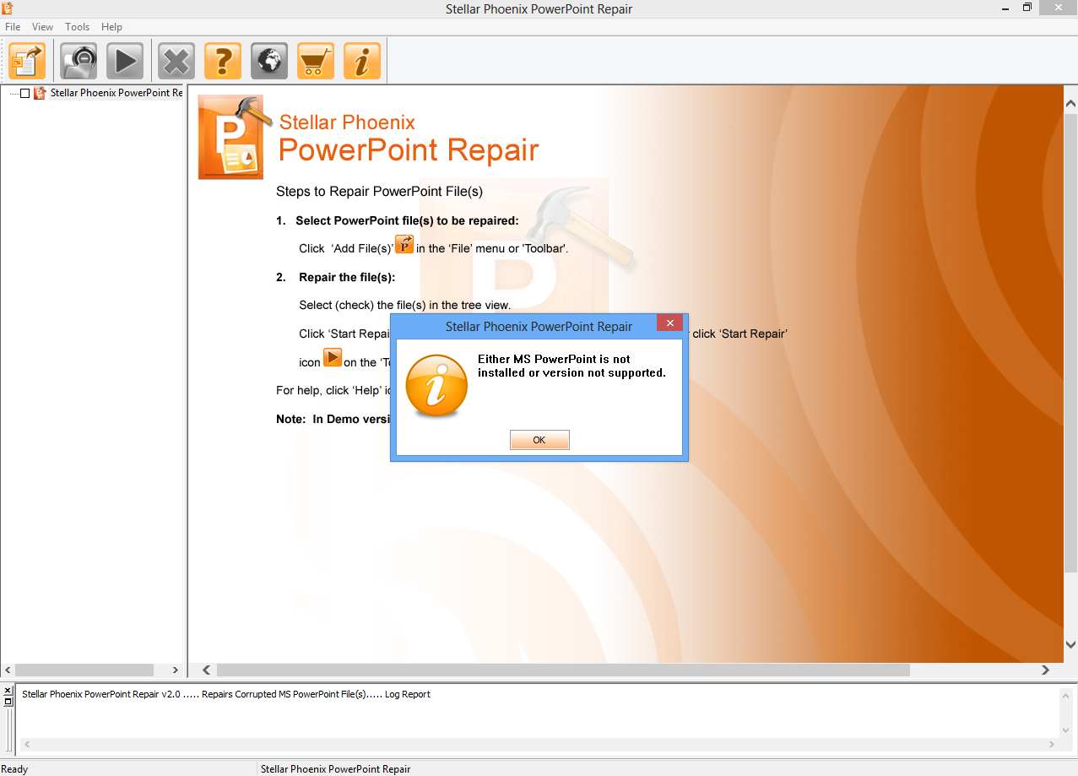This screenshot has height=776, width=1078.
Task: Select the Stellar Phoenix PowerPoint Repair tree node
Action: (116, 93)
